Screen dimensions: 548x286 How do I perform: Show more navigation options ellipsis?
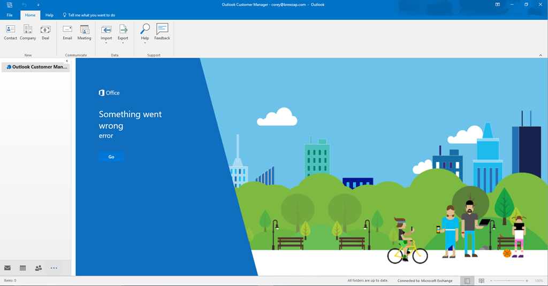(x=54, y=268)
